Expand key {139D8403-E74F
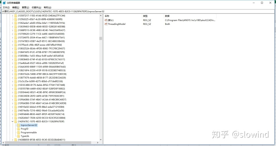 pyautogui.click(x=13, y=59)
